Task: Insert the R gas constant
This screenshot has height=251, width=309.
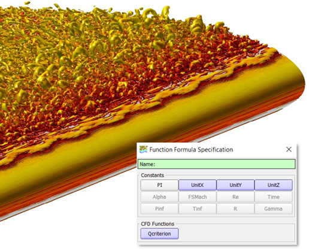Action: (235, 208)
